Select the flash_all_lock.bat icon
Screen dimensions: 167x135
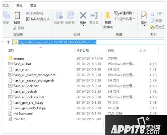pos(10,86)
